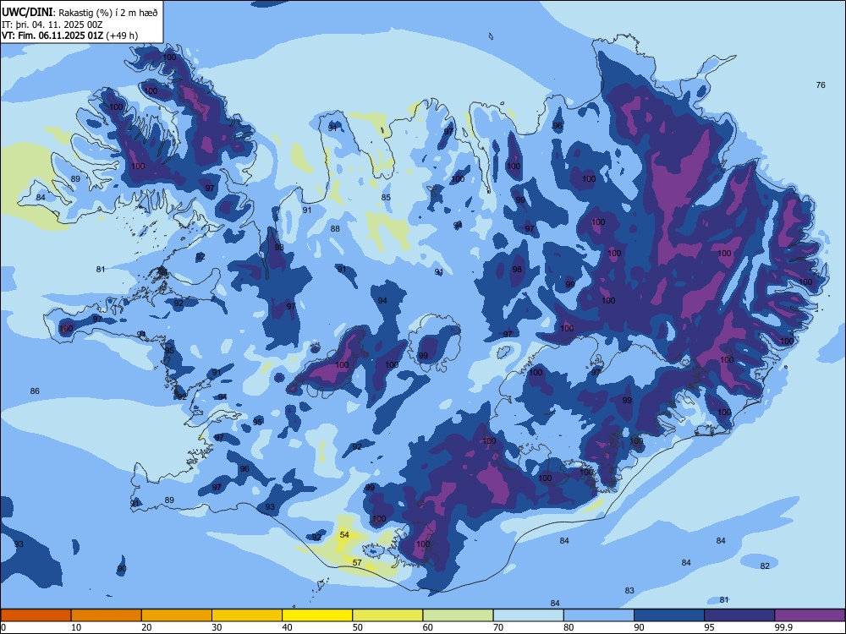Select the 80–90 medium blue legend swatch
The width and height of the screenshot is (846, 634).
pyautogui.click(x=599, y=615)
